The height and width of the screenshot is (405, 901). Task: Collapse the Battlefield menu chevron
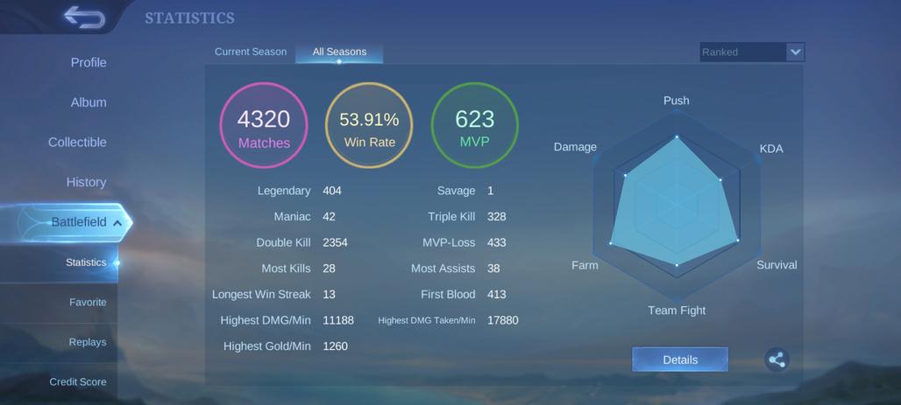pyautogui.click(x=117, y=223)
